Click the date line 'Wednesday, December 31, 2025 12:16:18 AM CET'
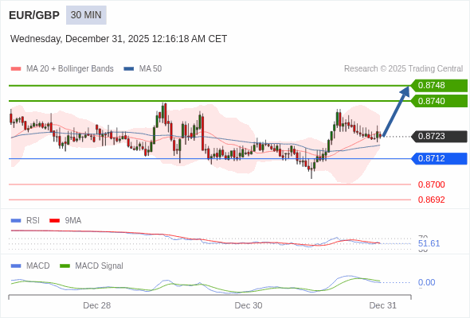This screenshot has height=318, width=470. click(x=119, y=39)
